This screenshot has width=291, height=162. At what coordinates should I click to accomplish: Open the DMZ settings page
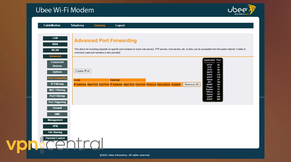pos(57,114)
